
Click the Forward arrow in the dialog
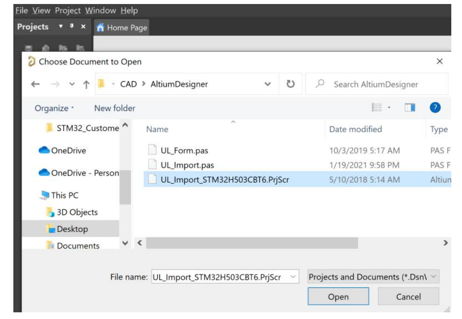55,84
